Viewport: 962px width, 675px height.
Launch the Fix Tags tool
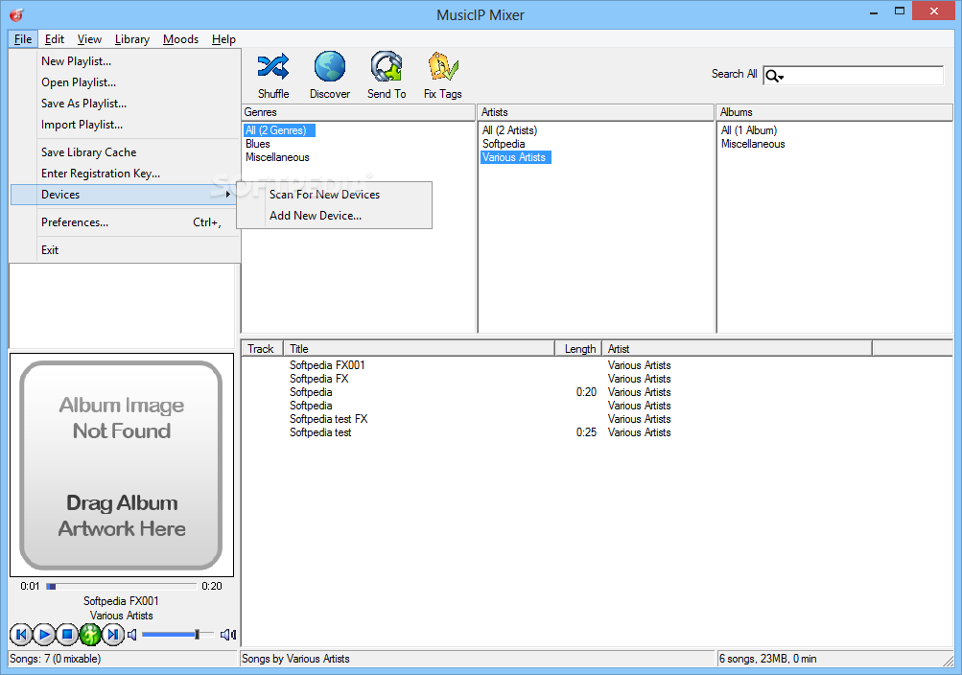click(443, 67)
